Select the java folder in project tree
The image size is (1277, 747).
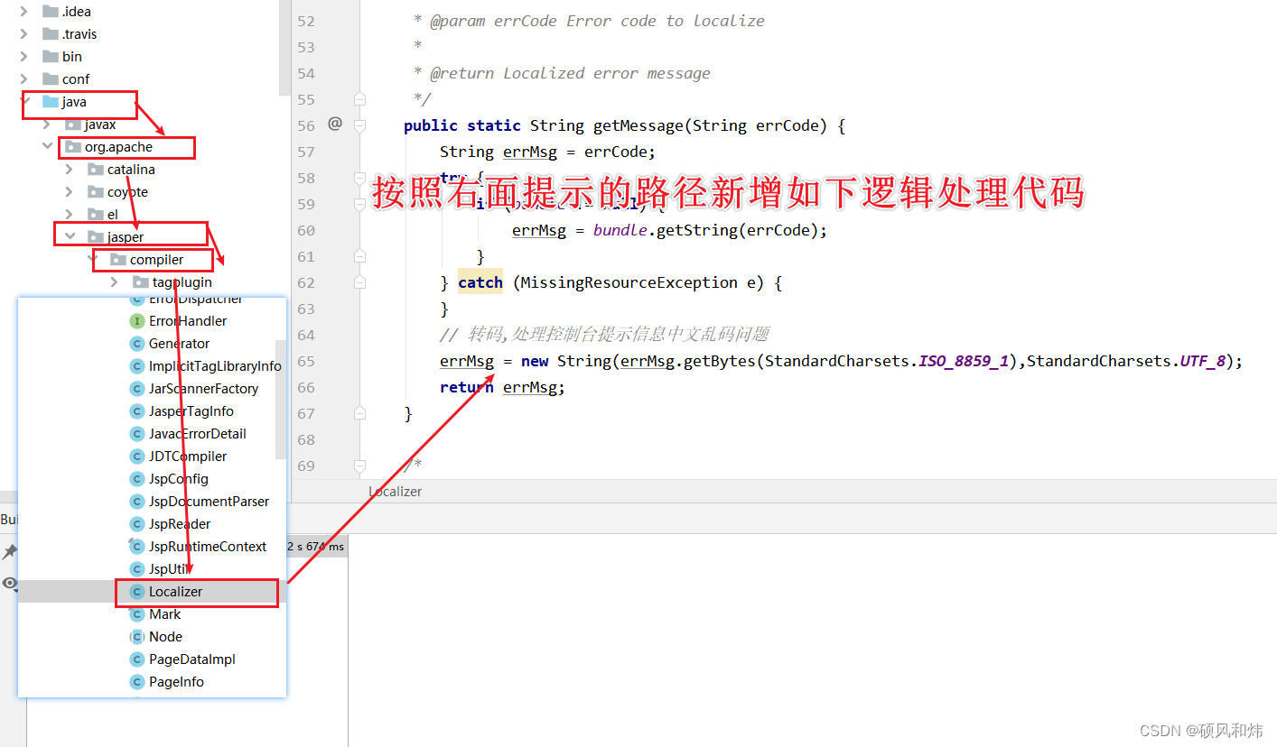[74, 102]
